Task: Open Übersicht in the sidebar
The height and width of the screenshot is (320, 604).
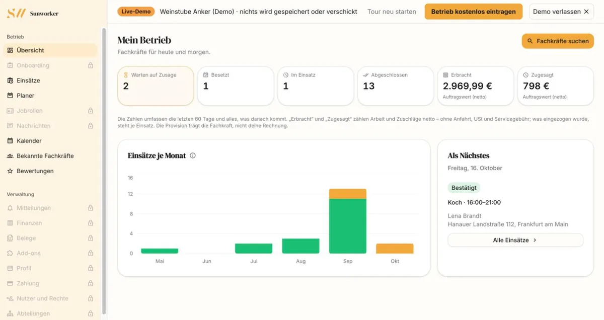Action: (50, 50)
